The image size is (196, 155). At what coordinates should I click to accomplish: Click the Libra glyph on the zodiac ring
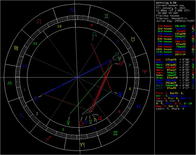pyautogui.click(x=10, y=83)
